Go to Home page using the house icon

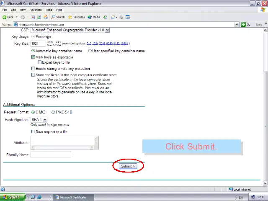(46, 17)
